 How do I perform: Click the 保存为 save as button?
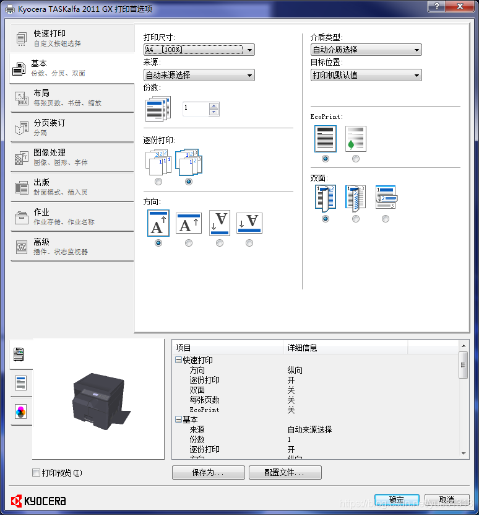pos(209,473)
